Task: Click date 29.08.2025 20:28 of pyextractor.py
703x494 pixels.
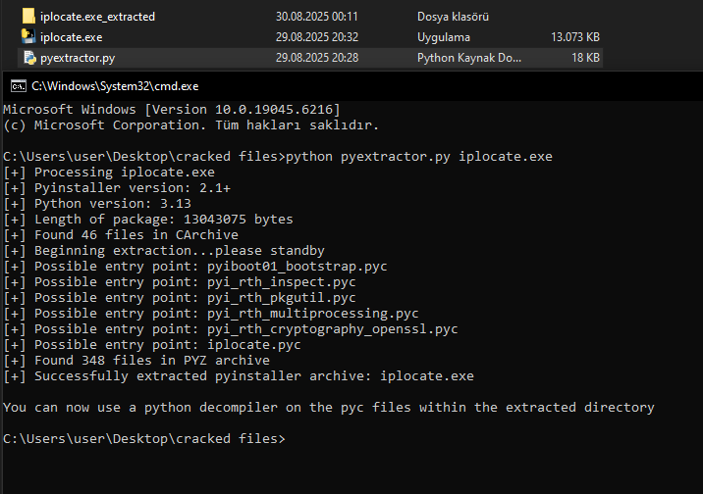Action: tap(317, 58)
